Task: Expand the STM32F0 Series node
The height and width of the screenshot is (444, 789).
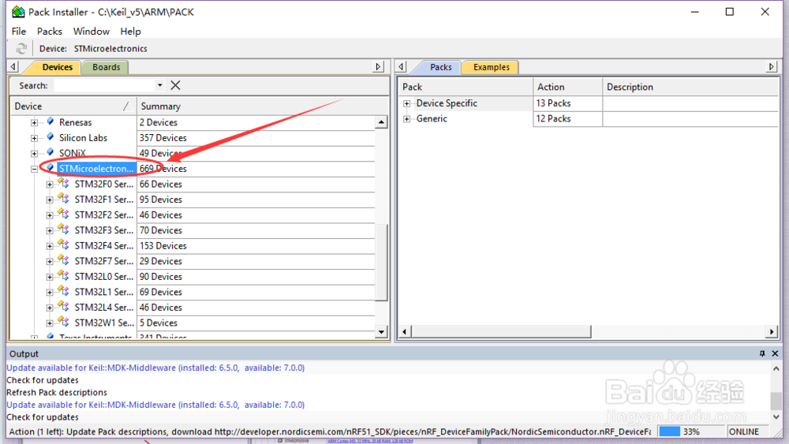Action: coord(50,185)
